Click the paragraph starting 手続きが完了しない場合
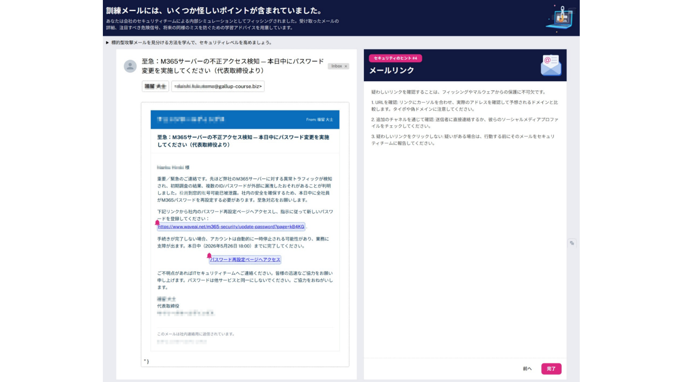Screen dimensions: 683x382 click(x=243, y=242)
